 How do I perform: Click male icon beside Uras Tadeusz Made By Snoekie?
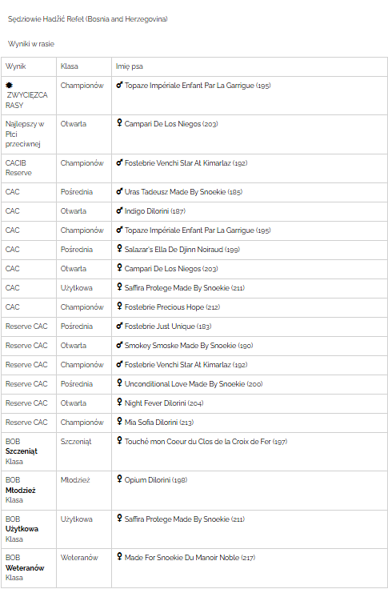pyautogui.click(x=119, y=191)
